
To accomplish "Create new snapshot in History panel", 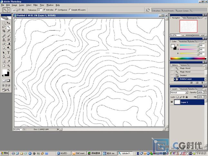I will click(x=197, y=82).
